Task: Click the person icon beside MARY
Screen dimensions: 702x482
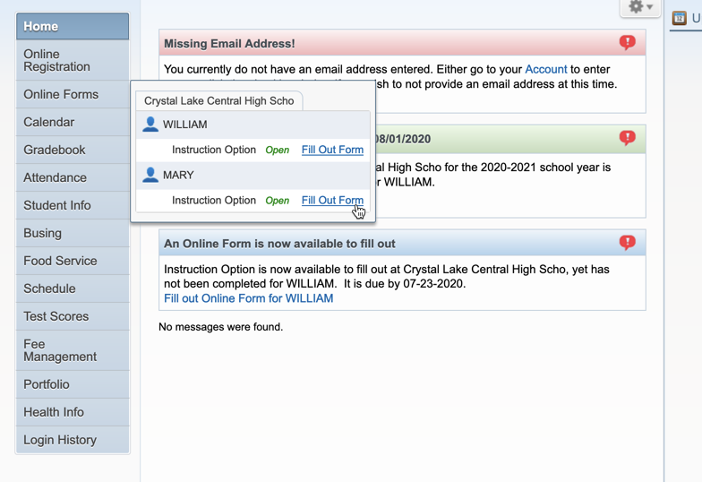Action: tap(150, 175)
